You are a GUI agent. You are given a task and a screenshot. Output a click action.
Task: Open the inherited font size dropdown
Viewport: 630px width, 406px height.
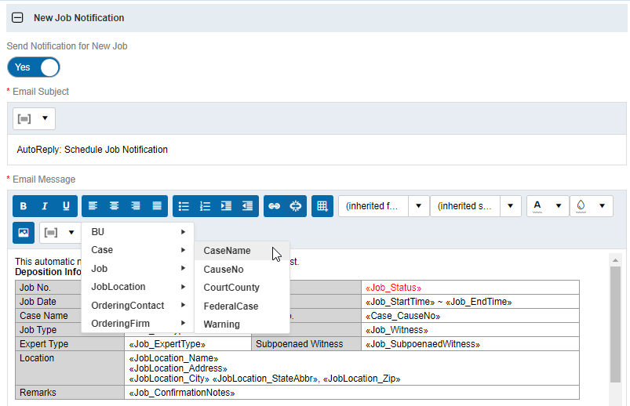click(x=475, y=206)
